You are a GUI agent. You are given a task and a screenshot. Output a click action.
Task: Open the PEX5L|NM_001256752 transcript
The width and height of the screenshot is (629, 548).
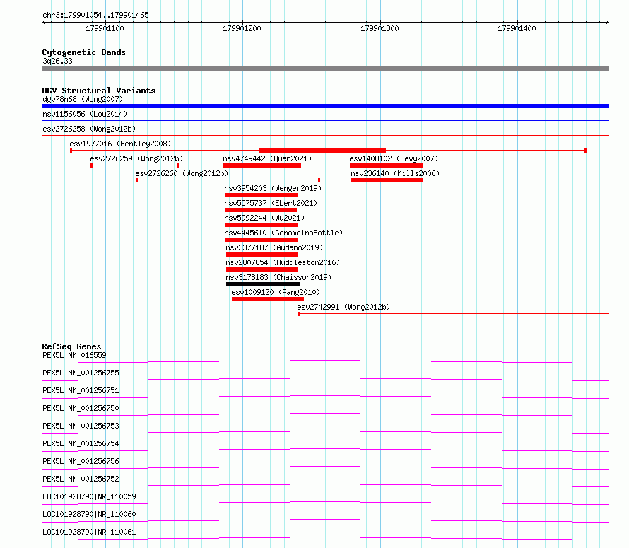81,479
